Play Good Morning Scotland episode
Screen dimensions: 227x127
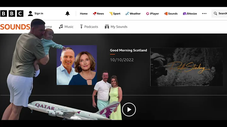129,109
